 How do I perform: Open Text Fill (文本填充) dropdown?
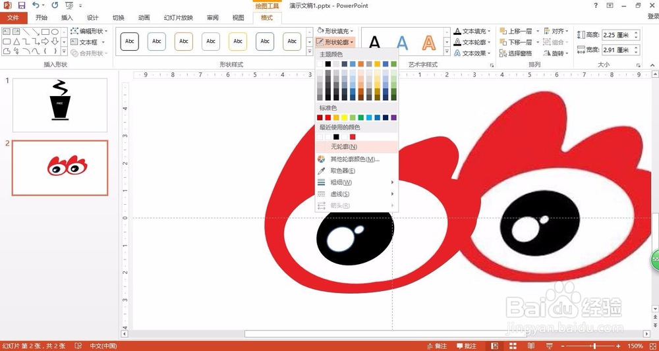tap(473, 31)
